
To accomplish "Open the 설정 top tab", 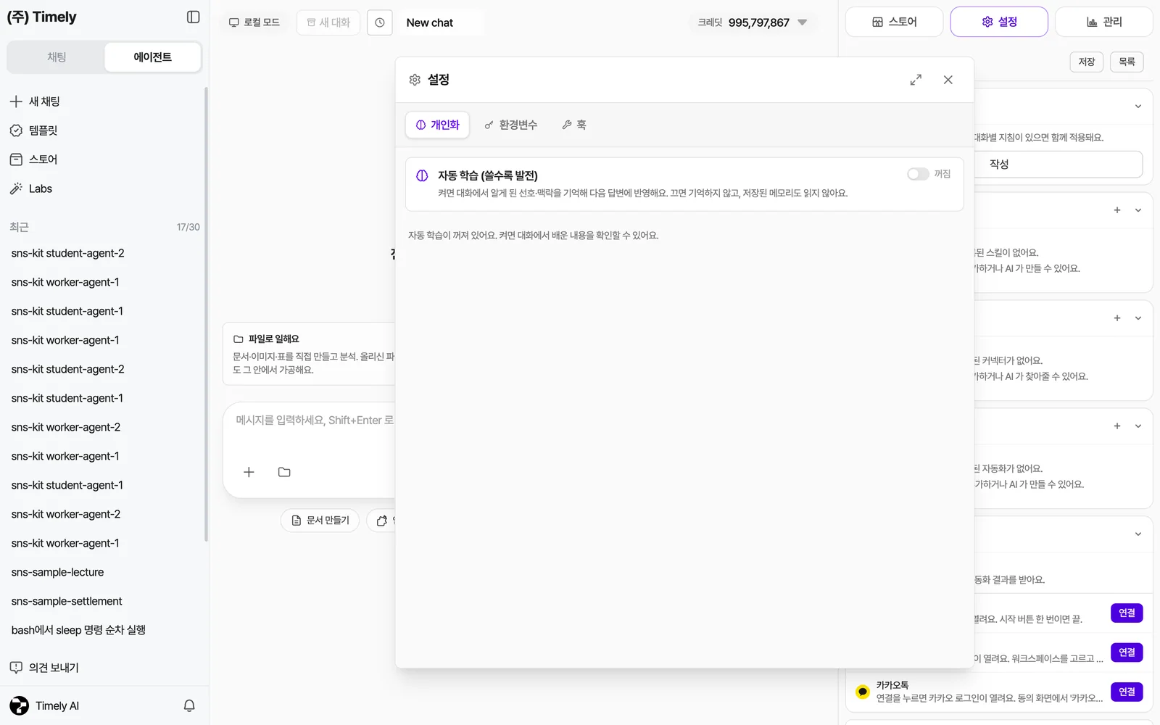I will [999, 22].
